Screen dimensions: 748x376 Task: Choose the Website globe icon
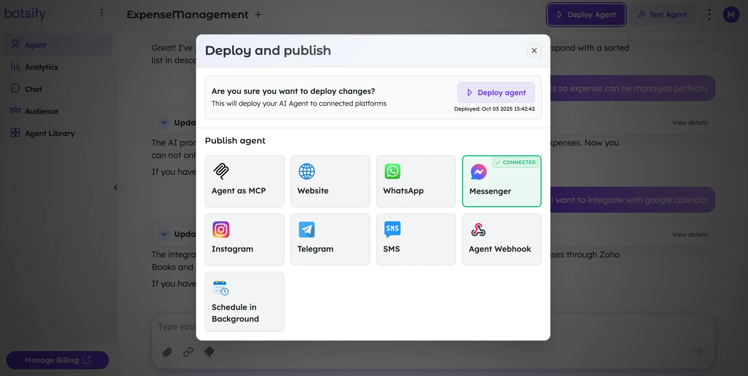pos(307,171)
